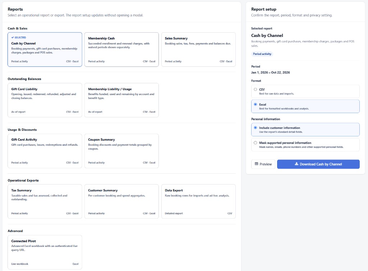Screen dimensions: 368x271
Task: Pick the Coupon Summary report
Action: tap(121, 151)
